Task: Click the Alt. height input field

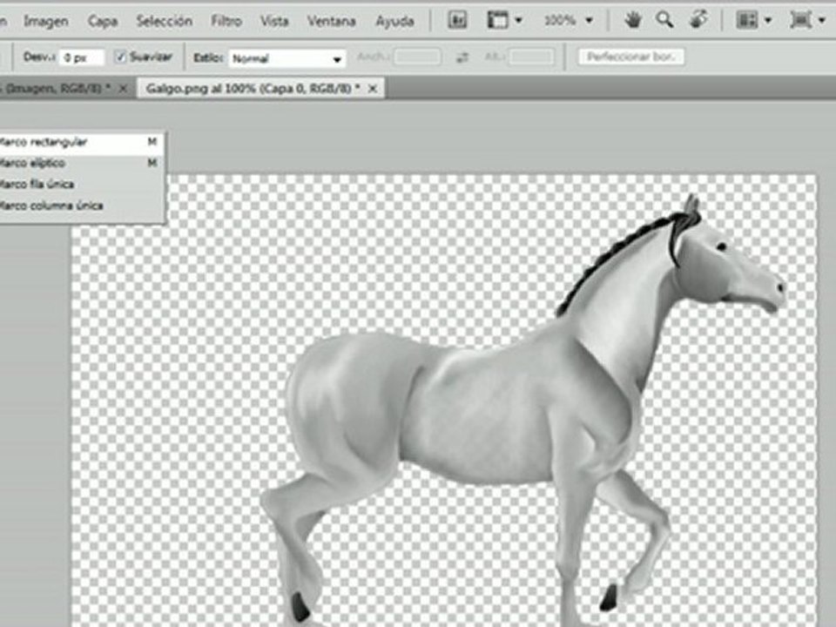Action: click(x=531, y=57)
